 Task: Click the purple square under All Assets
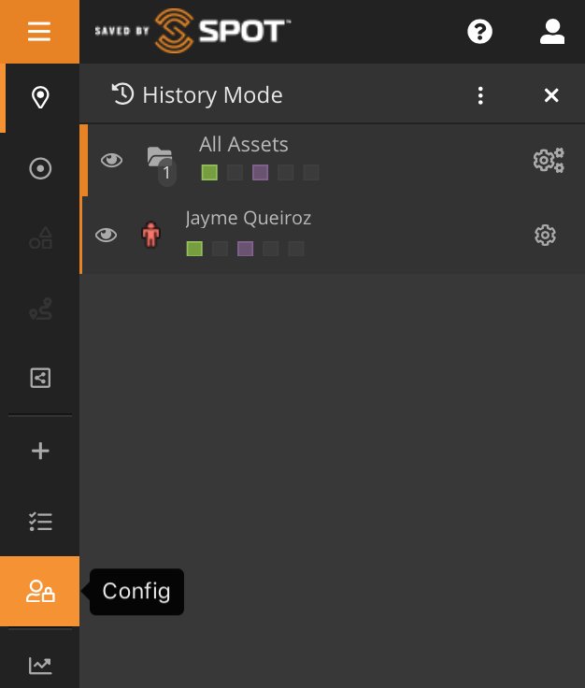tap(261, 173)
